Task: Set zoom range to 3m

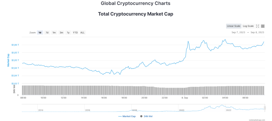Action: [x=61, y=33]
